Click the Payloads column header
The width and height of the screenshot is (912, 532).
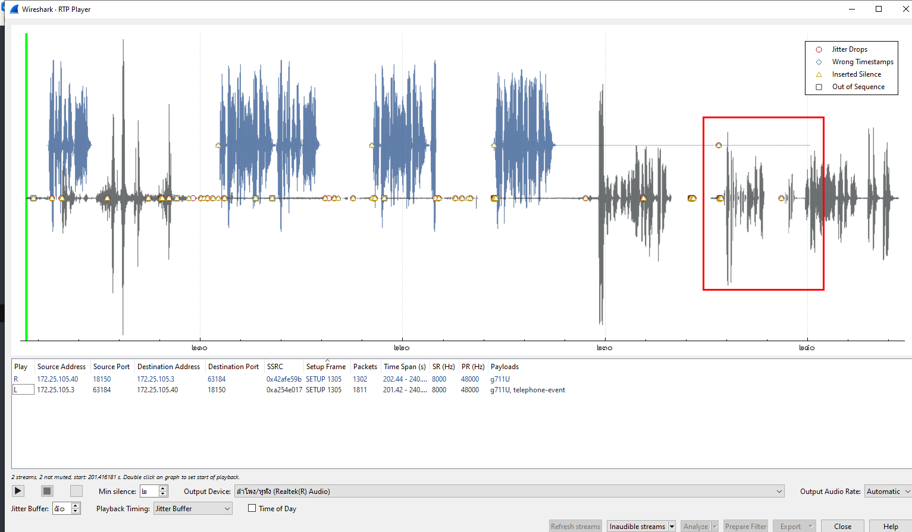click(x=504, y=367)
